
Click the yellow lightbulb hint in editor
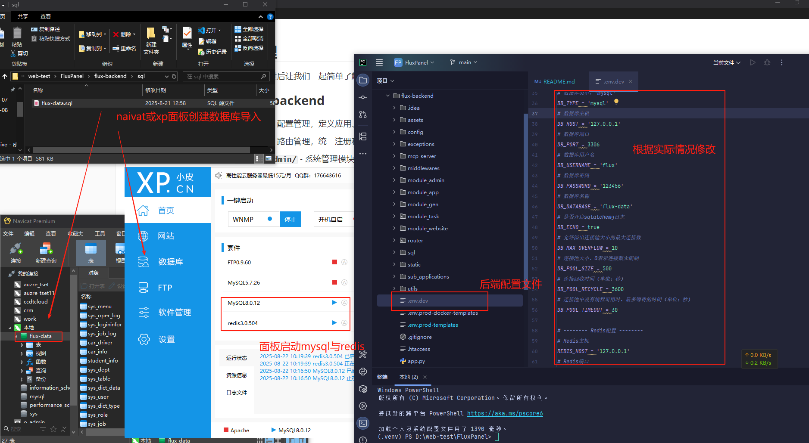tap(616, 102)
